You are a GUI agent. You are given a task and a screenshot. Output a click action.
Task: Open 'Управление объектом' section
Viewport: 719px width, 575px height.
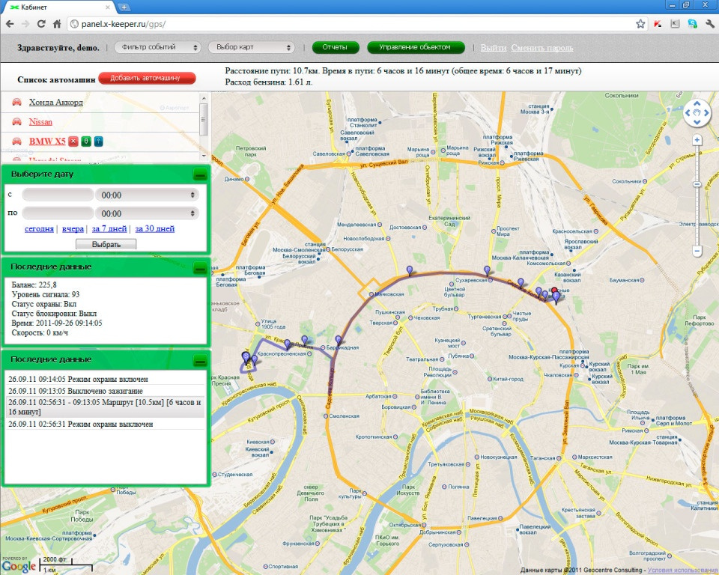point(415,47)
